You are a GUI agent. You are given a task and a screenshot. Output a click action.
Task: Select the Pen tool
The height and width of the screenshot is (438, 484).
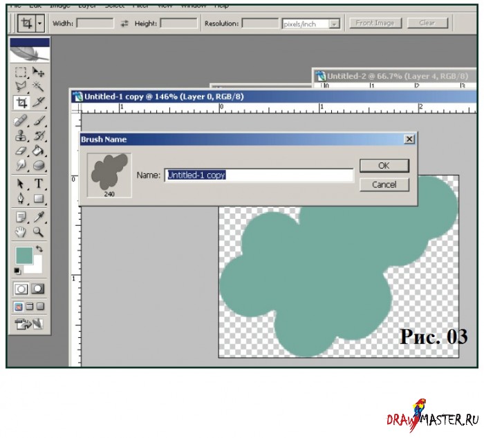pyautogui.click(x=21, y=199)
